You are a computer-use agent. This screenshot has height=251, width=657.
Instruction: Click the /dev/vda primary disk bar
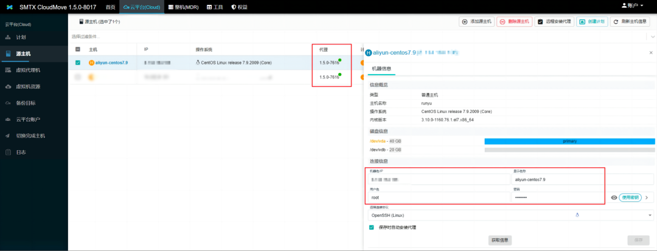[569, 142]
